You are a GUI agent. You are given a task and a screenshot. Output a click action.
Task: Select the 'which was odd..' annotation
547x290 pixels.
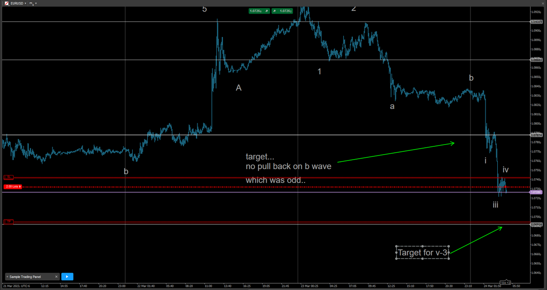[276, 181]
